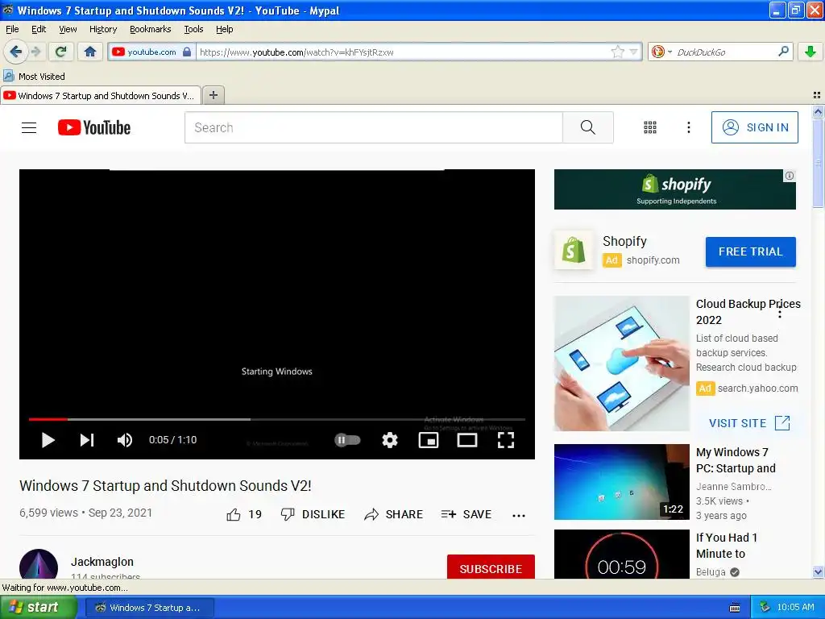
Task: Click SAVE to add to a playlist
Action: pos(466,514)
